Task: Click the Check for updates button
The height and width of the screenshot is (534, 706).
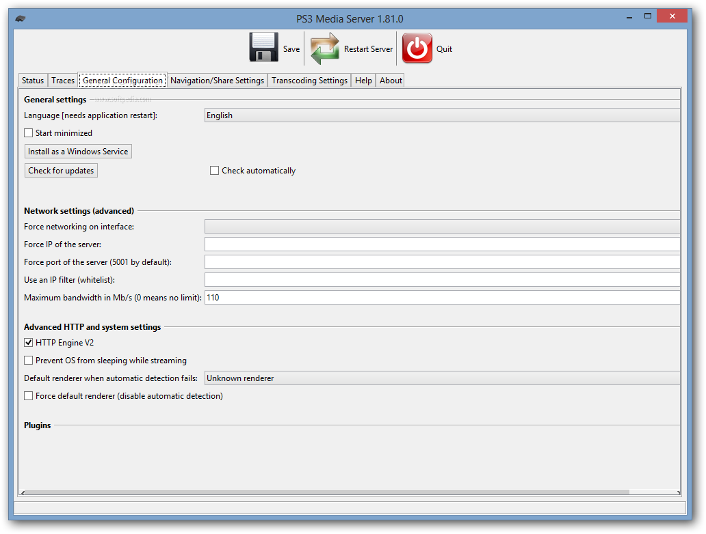Action: [61, 170]
